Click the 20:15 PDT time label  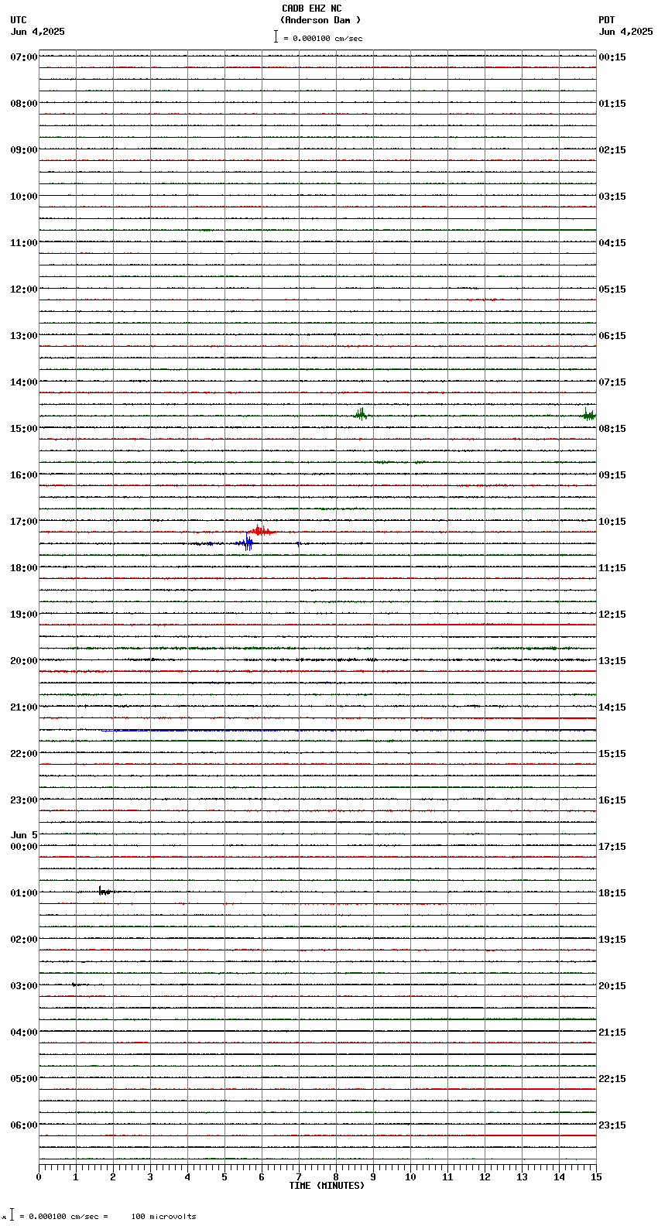point(612,986)
